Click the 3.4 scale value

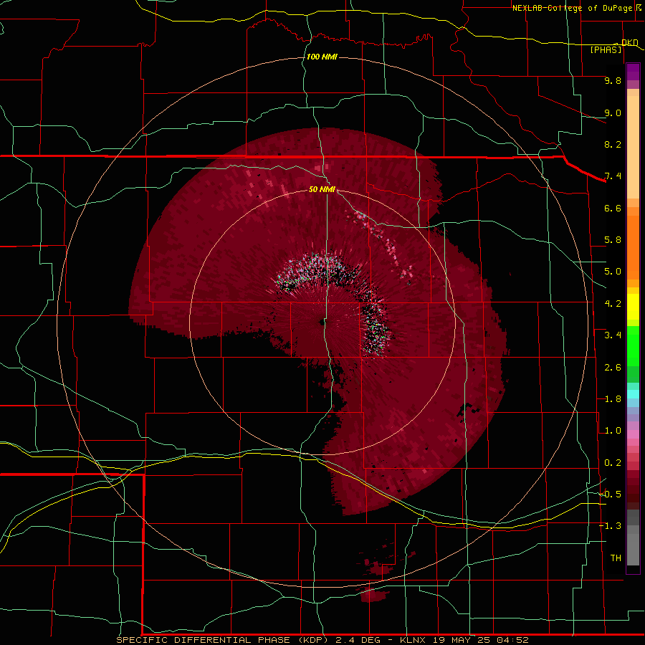click(x=613, y=335)
